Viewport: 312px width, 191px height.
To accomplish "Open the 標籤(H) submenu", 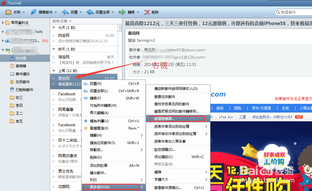I will click(x=114, y=135).
